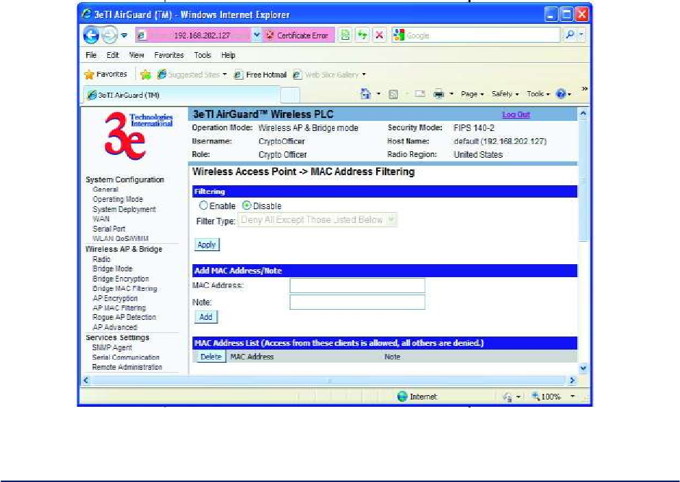Open Operating Mode in sidebar
The height and width of the screenshot is (482, 680).
click(117, 199)
